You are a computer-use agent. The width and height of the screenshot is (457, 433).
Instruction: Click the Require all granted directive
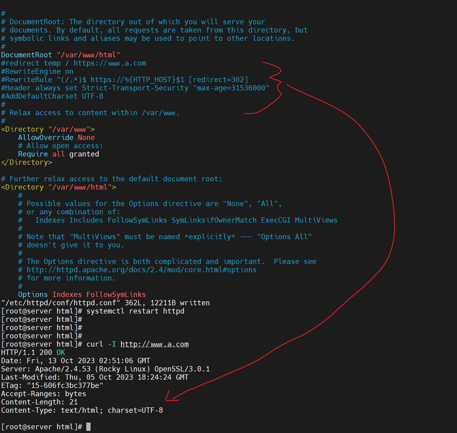coord(58,154)
